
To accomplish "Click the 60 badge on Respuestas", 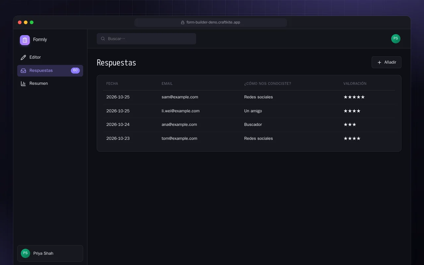I will coord(75,71).
